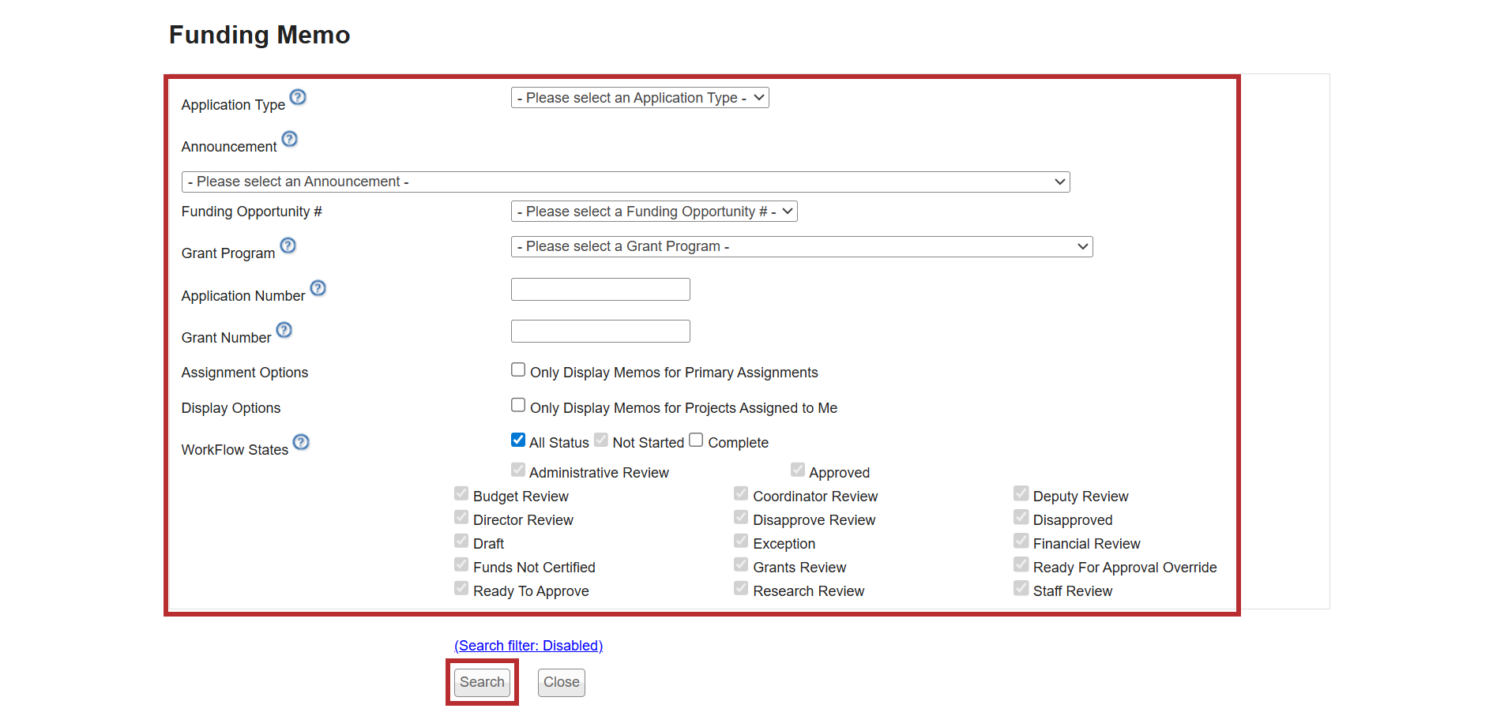Click the Search button

[482, 682]
